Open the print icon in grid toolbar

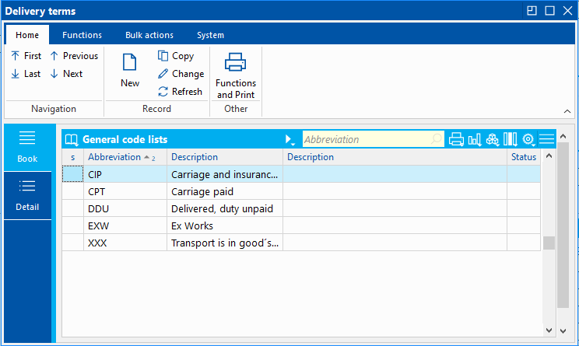[456, 139]
